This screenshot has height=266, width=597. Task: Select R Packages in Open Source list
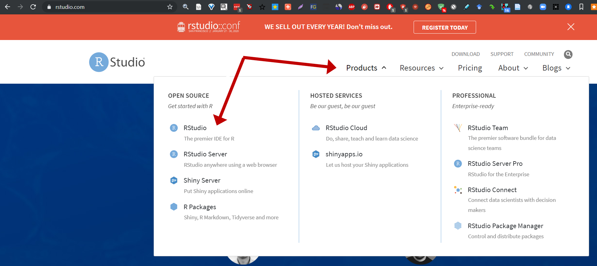pyautogui.click(x=200, y=207)
